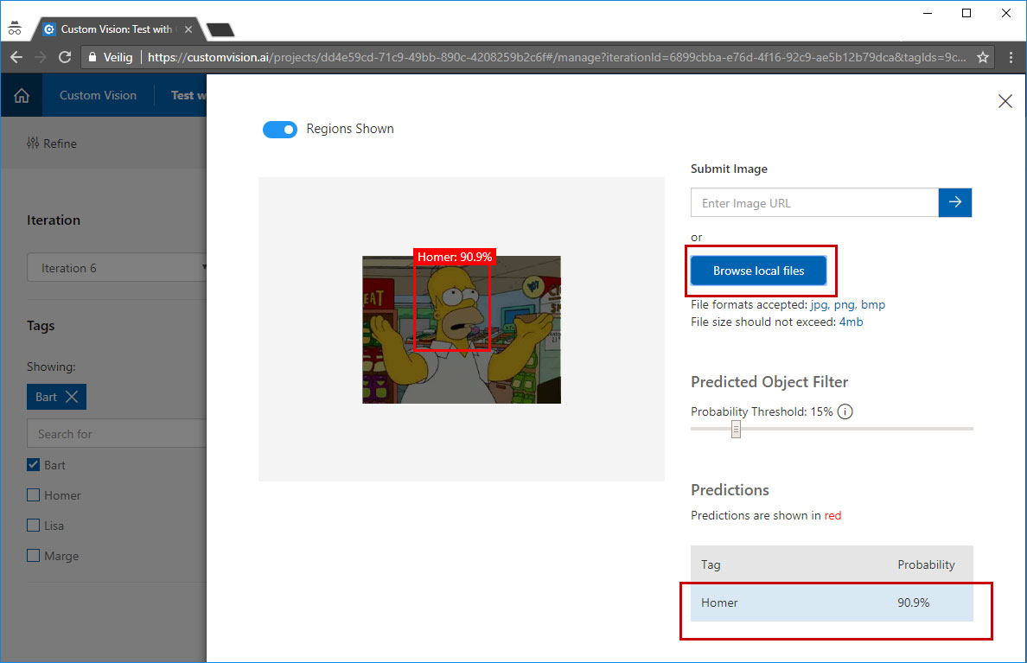
Task: Reload the page with the refresh icon
Action: point(65,58)
